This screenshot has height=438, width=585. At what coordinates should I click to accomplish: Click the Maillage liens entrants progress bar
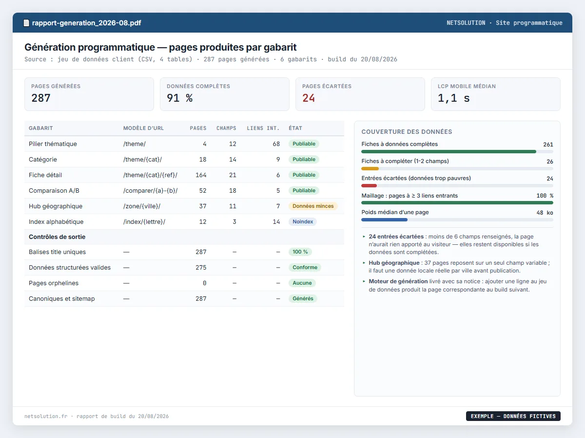457,202
